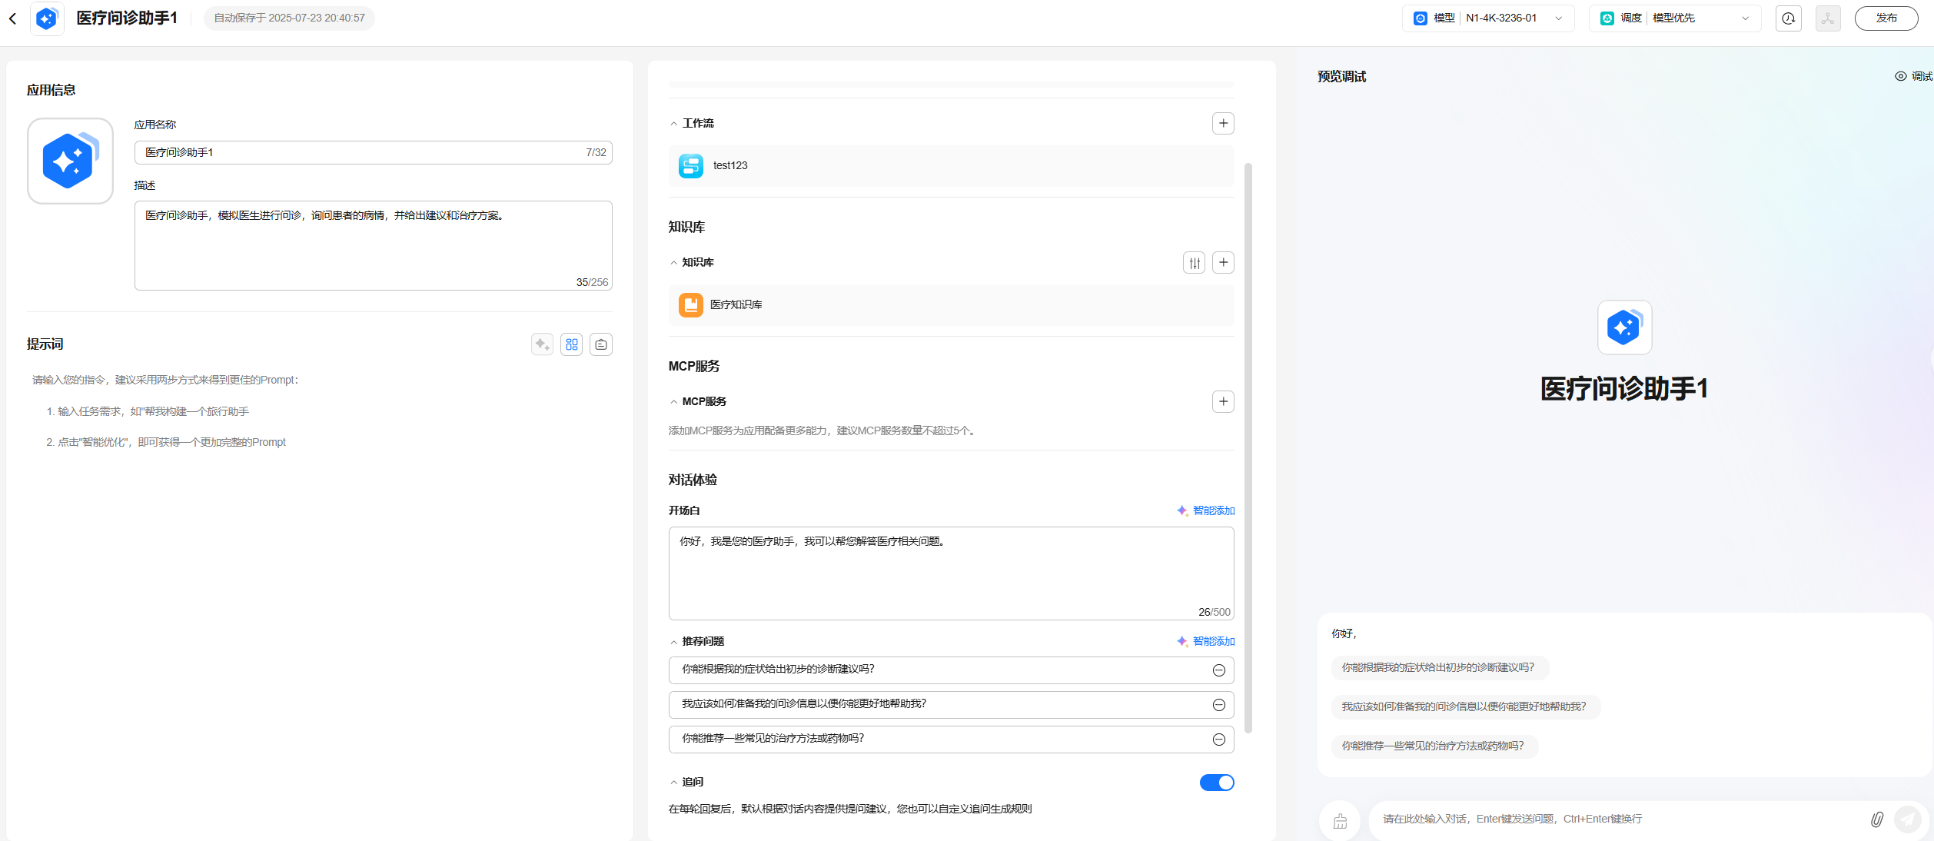This screenshot has width=1934, height=841.
Task: Add an MCP service with plus icon
Action: pos(1223,401)
